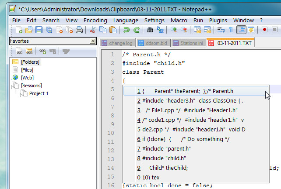Start macro recording with the red dot

click(x=264, y=30)
